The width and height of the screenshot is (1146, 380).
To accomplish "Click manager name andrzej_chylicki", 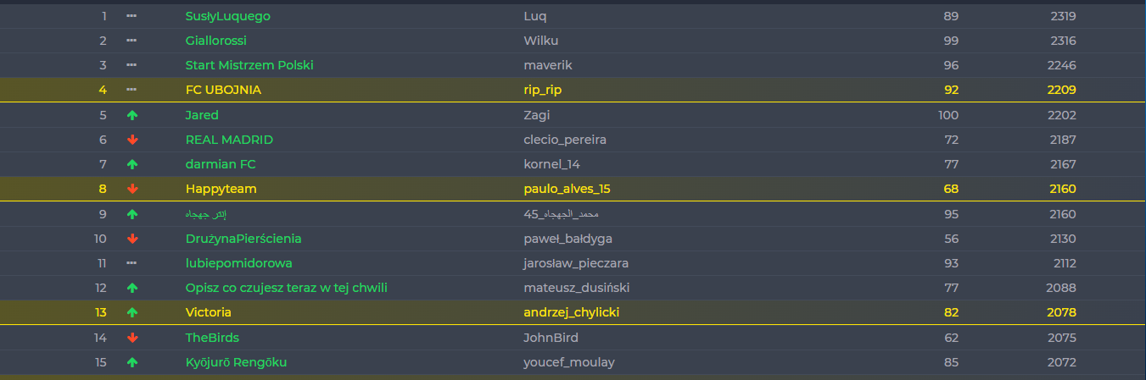I will (x=572, y=312).
